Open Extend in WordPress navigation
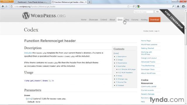Image resolution: width=187 pixels, height=105 pixels. pos(104,20)
